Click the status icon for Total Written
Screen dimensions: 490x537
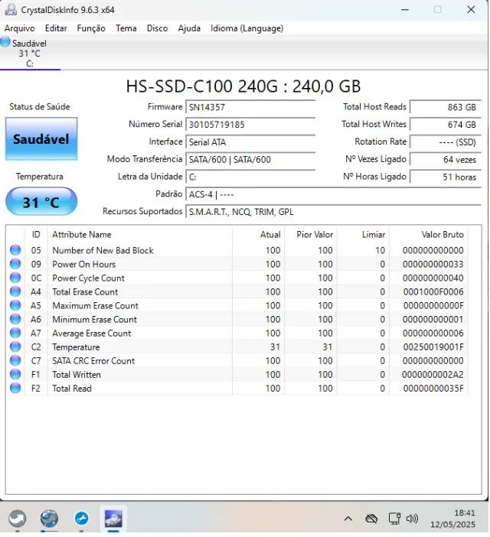pyautogui.click(x=15, y=374)
